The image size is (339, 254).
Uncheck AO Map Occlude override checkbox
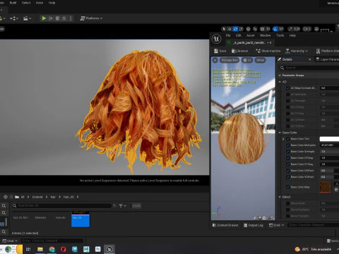coord(287,88)
